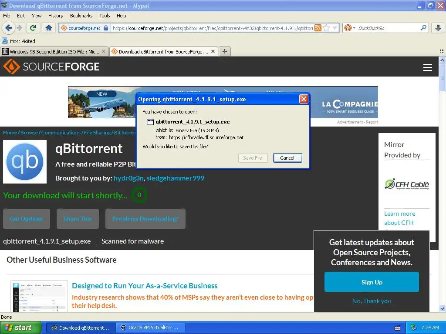Click the page scrollbar down arrow

(442, 308)
